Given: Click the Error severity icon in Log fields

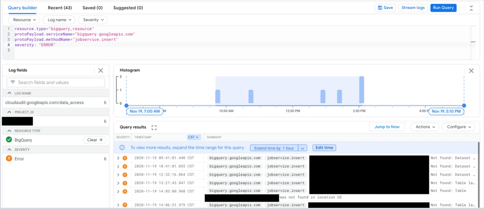Looking at the screenshot, I should (9, 159).
